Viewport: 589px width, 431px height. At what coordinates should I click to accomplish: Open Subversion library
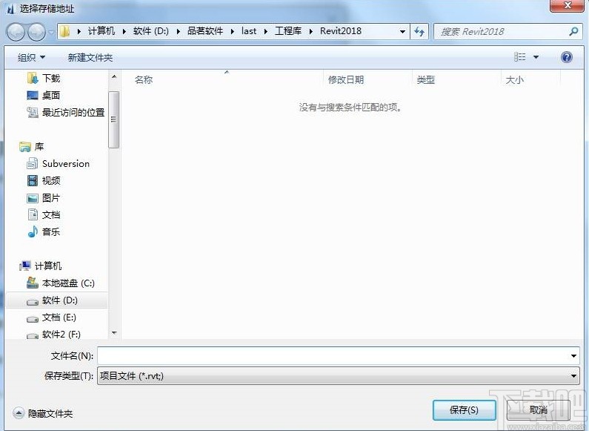tap(66, 164)
